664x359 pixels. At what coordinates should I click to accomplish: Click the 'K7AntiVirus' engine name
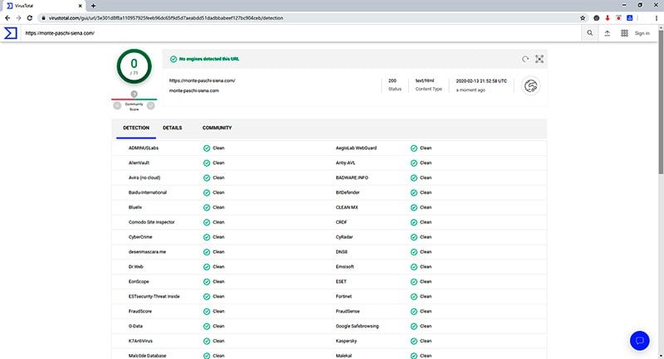pos(140,341)
